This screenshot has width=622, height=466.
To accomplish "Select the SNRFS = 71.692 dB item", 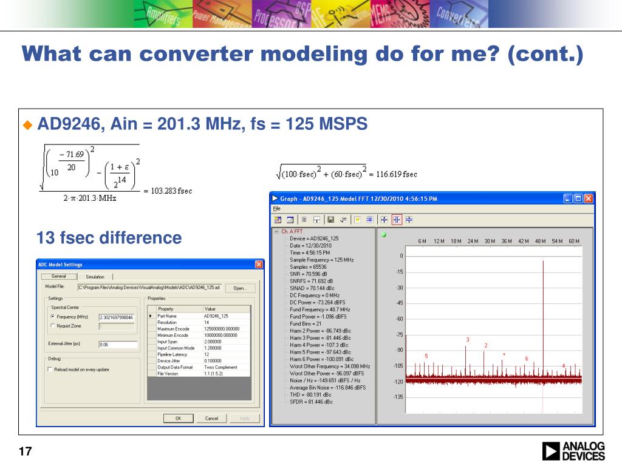I will [312, 281].
